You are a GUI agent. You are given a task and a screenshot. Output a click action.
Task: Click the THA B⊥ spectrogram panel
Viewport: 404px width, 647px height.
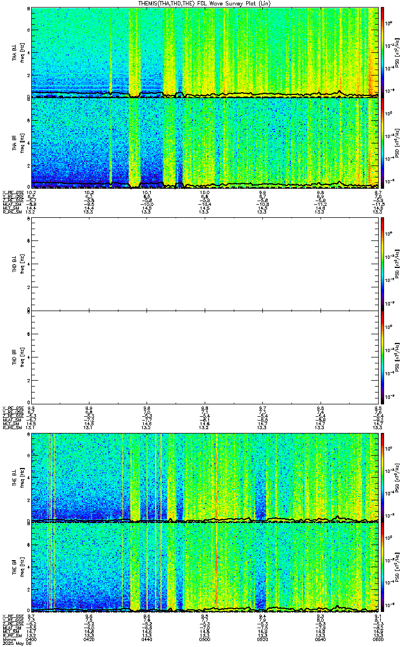[205, 52]
